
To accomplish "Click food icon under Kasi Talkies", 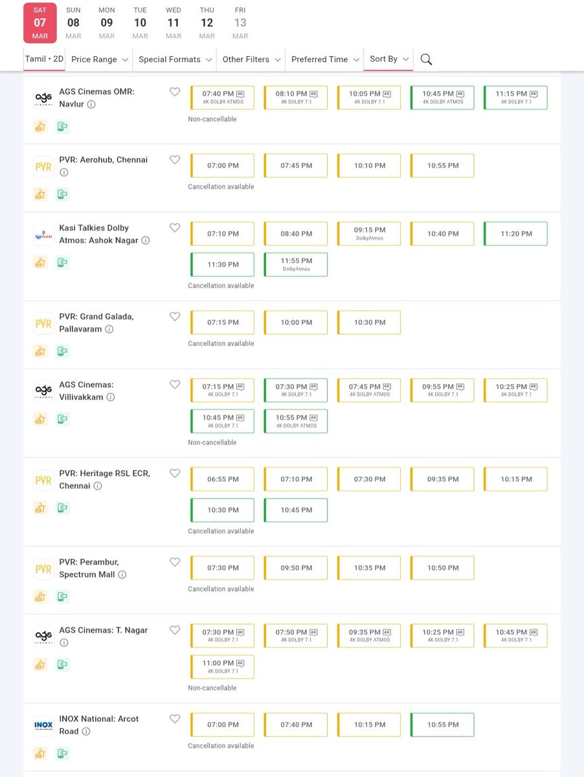I will point(41,262).
